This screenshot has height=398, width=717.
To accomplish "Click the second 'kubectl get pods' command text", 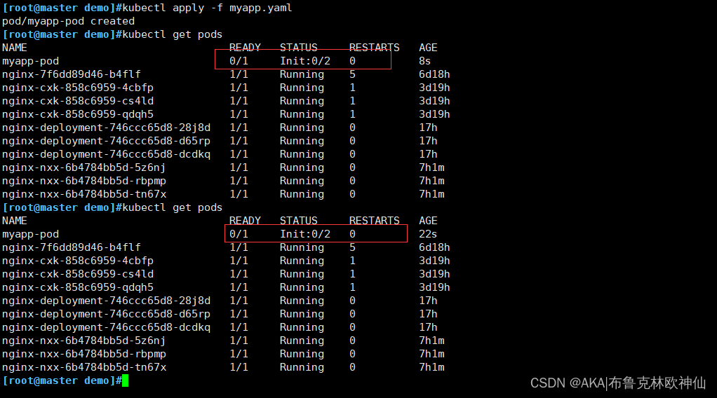I will click(x=173, y=207).
